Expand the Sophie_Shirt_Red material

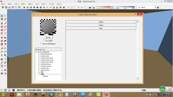point(39,62)
